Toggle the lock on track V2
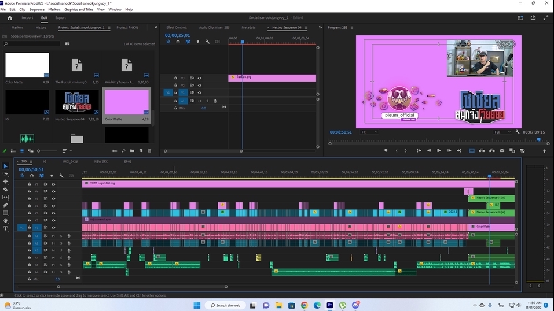 click(x=30, y=220)
